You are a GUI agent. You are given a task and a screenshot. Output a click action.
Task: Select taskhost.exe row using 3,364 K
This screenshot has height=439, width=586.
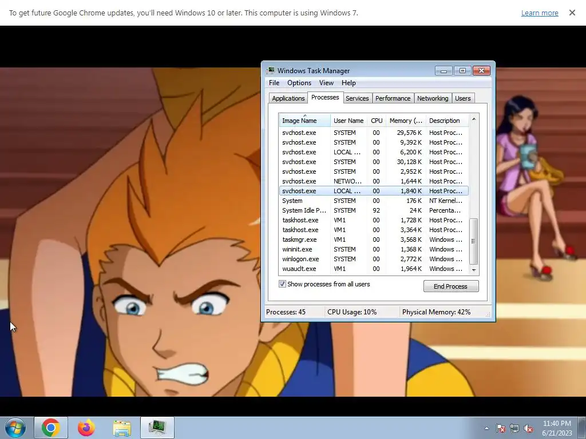pyautogui.click(x=374, y=230)
